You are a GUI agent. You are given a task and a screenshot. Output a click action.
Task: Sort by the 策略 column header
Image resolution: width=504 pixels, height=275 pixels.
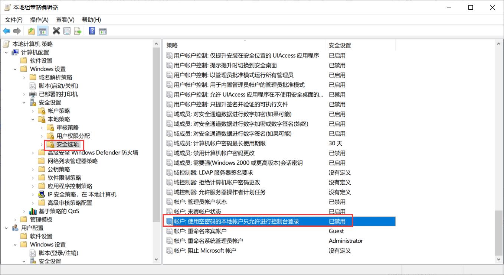(245, 45)
